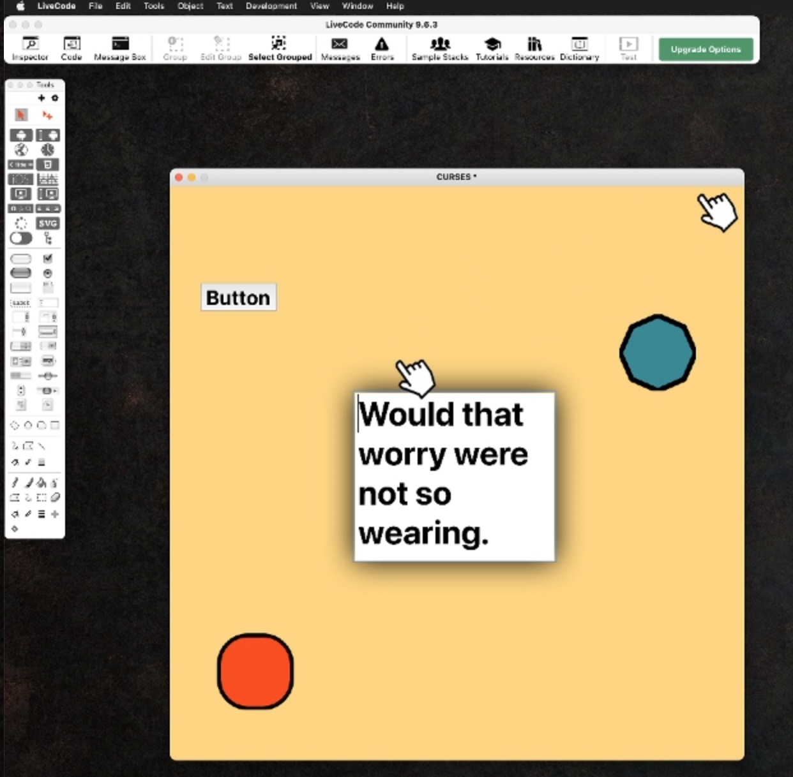The width and height of the screenshot is (793, 777).
Task: Select the SVG widget in the Tools palette
Action: pos(48,223)
